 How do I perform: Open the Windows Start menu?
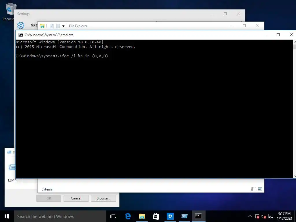pos(7,216)
